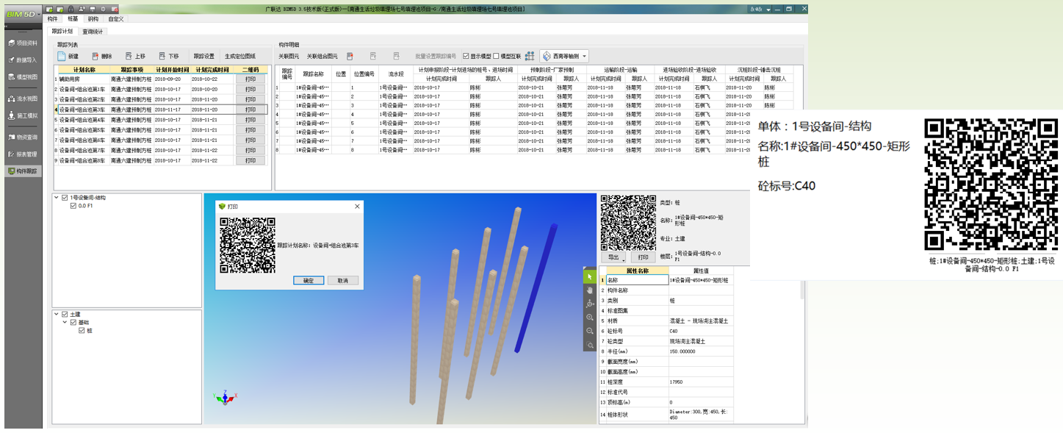This screenshot has width=1063, height=433.
Task: Select the pointer tool in the 3D view toolbar
Action: [x=589, y=276]
